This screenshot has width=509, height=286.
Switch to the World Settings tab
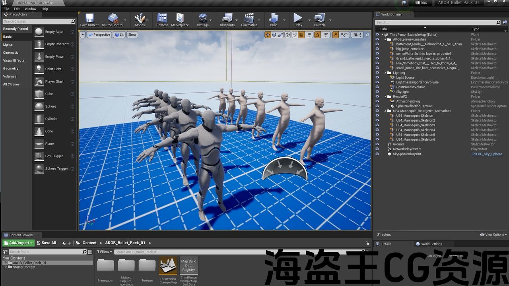click(x=431, y=244)
